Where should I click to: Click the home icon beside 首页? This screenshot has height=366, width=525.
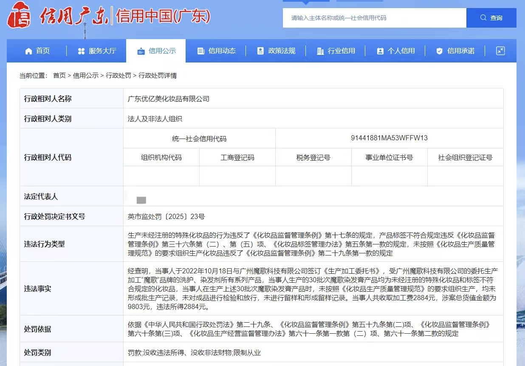click(28, 51)
